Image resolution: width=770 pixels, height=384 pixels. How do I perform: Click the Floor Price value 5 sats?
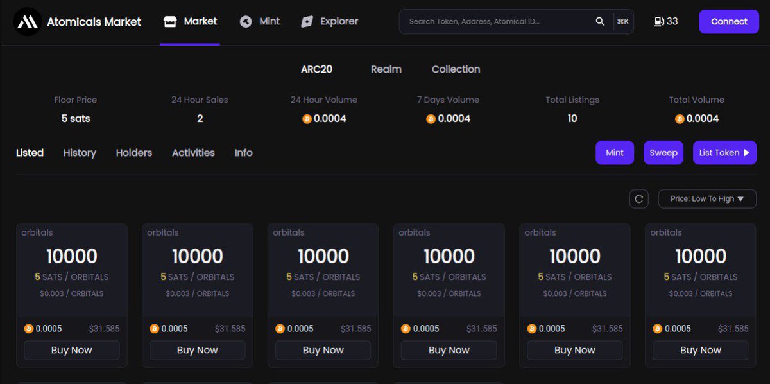tap(76, 119)
